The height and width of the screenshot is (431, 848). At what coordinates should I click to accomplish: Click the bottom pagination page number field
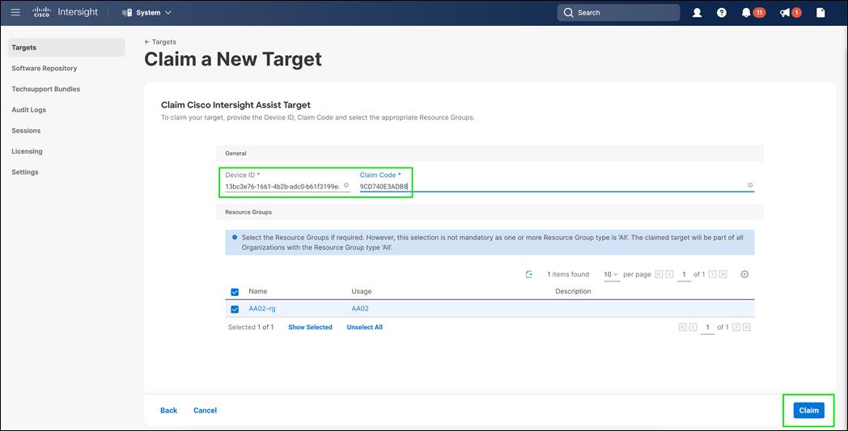(x=707, y=327)
